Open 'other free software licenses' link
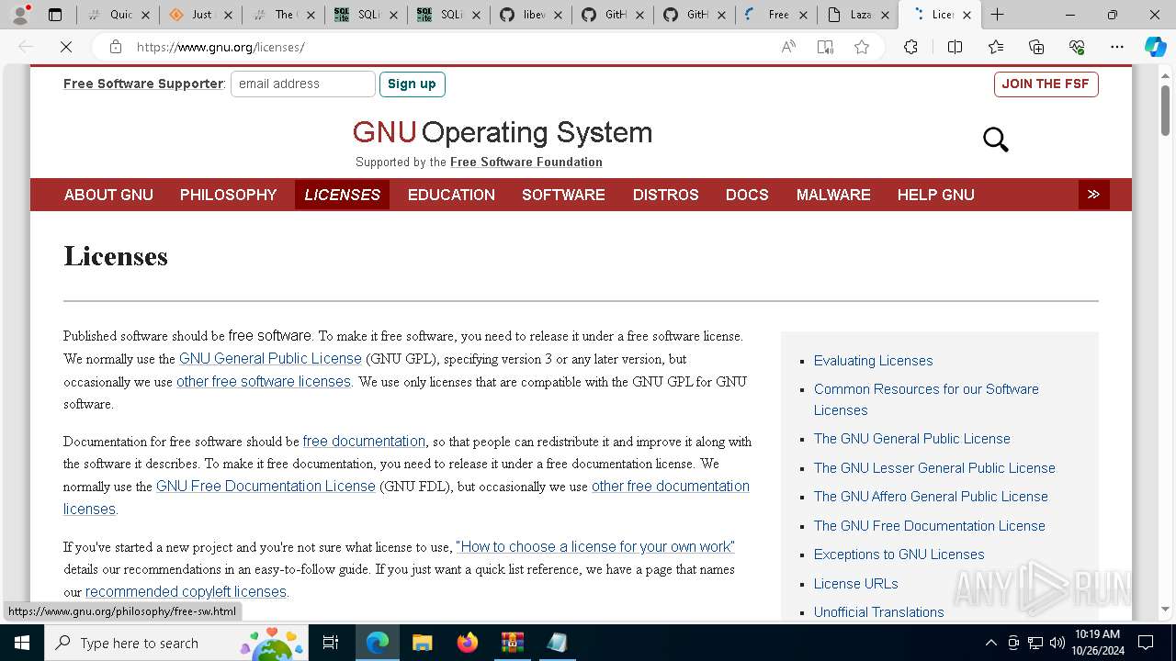This screenshot has height=661, width=1176. click(264, 381)
